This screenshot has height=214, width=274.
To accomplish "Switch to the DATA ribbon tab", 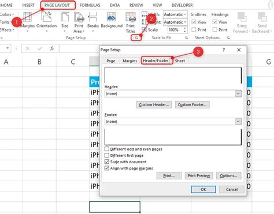I will (115, 5).
